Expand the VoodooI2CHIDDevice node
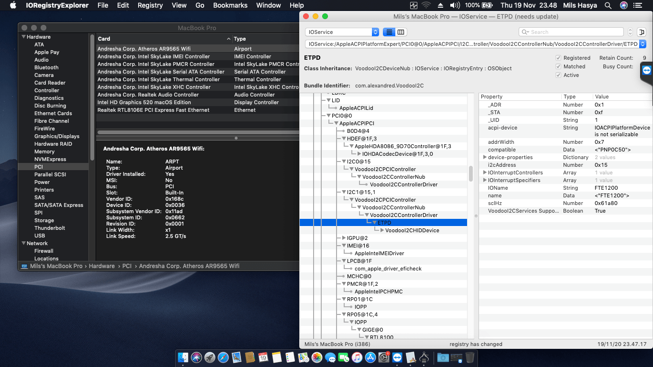653x367 pixels. click(x=382, y=230)
